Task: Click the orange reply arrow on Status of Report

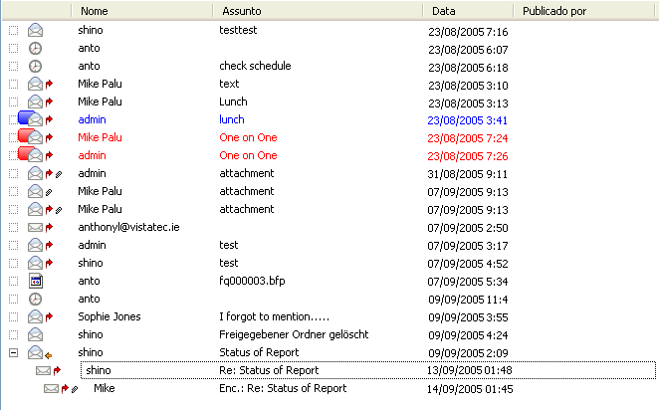Action: (x=49, y=353)
